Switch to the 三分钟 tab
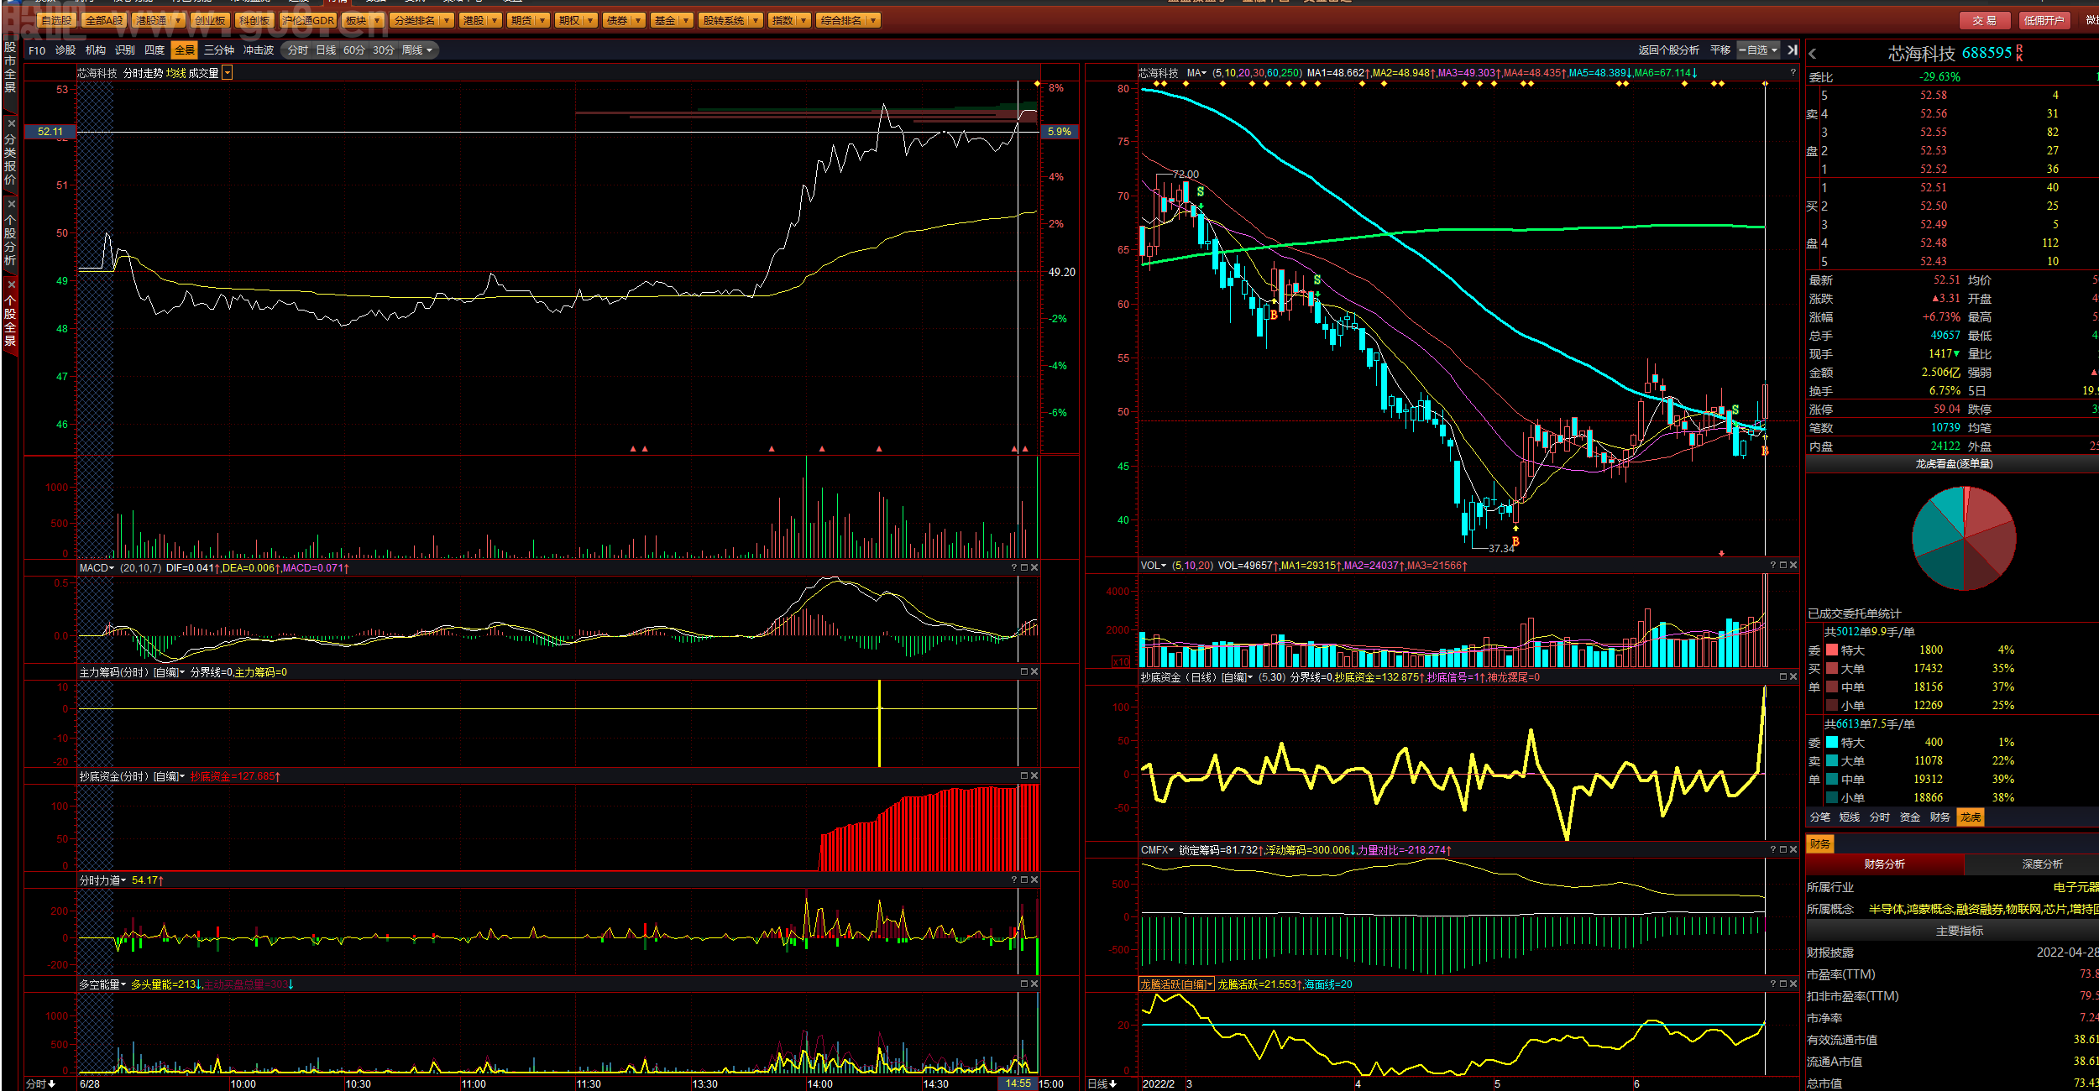The image size is (2099, 1091). [219, 50]
